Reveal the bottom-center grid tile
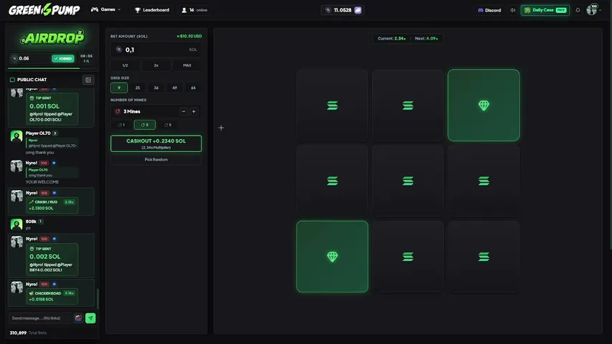This screenshot has width=612, height=344. point(408,257)
